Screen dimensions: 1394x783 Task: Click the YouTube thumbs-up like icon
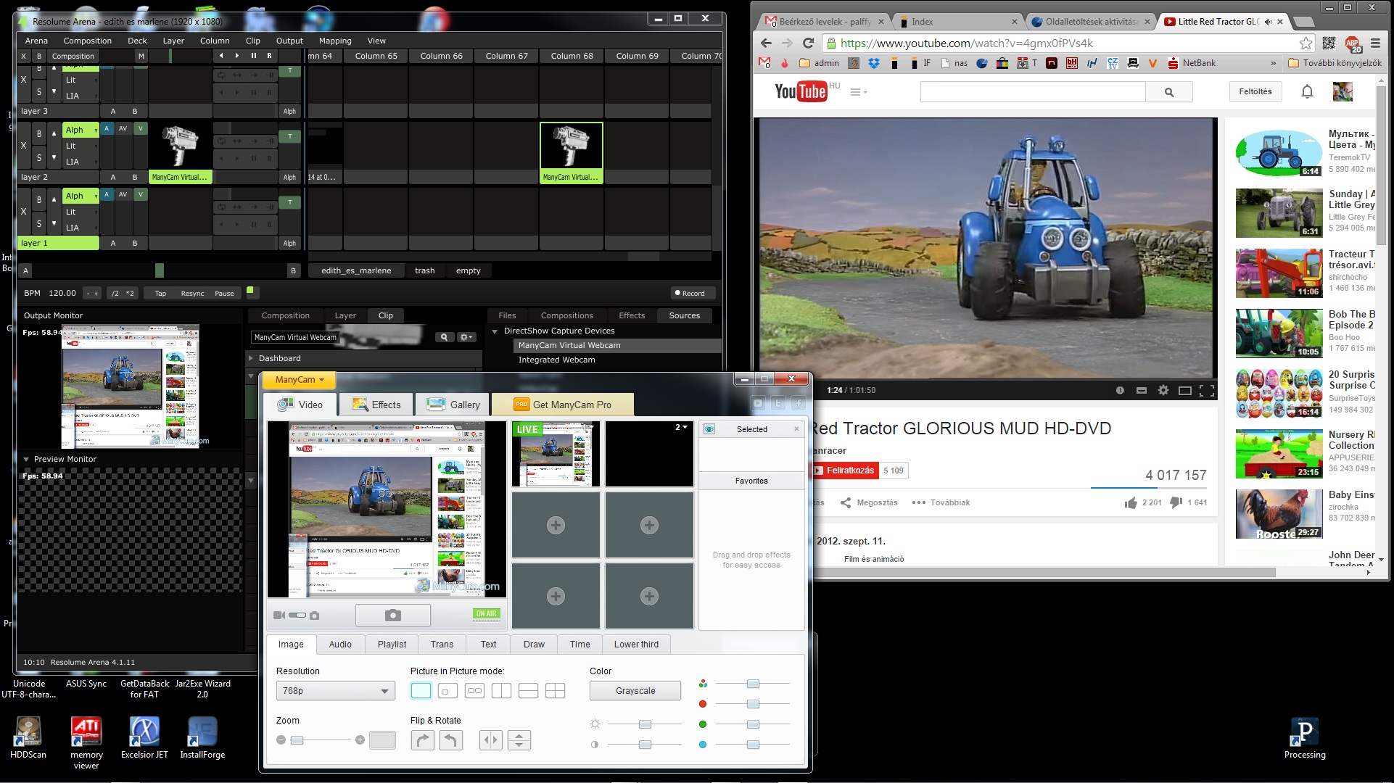[x=1131, y=502]
